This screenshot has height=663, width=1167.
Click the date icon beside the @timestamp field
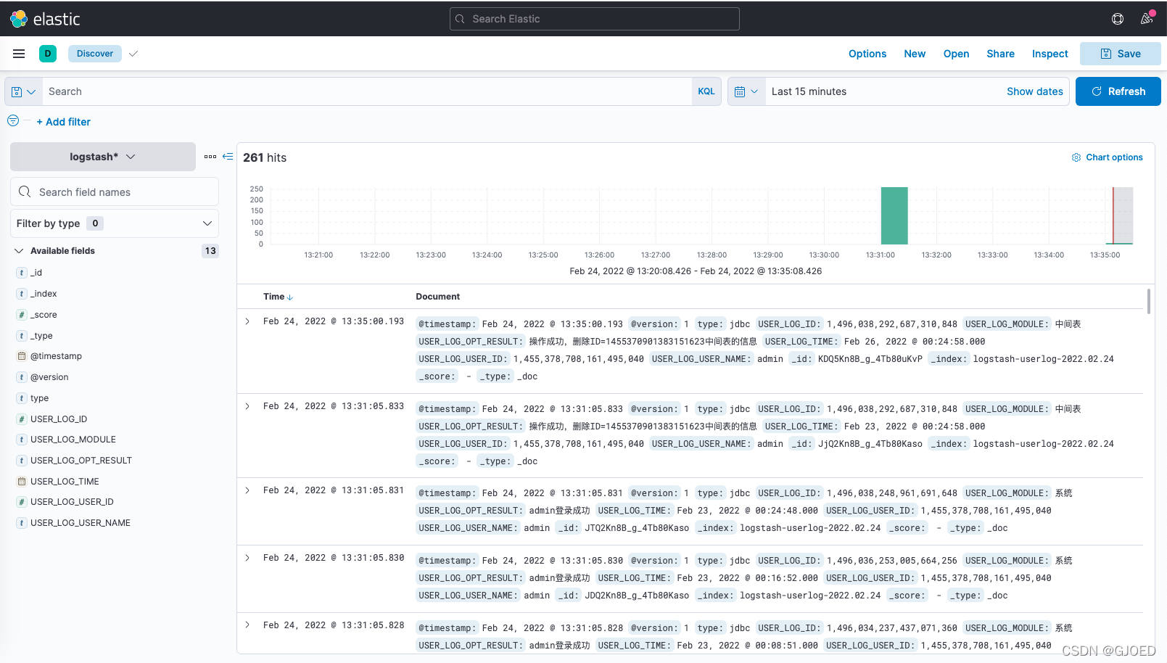(x=22, y=356)
